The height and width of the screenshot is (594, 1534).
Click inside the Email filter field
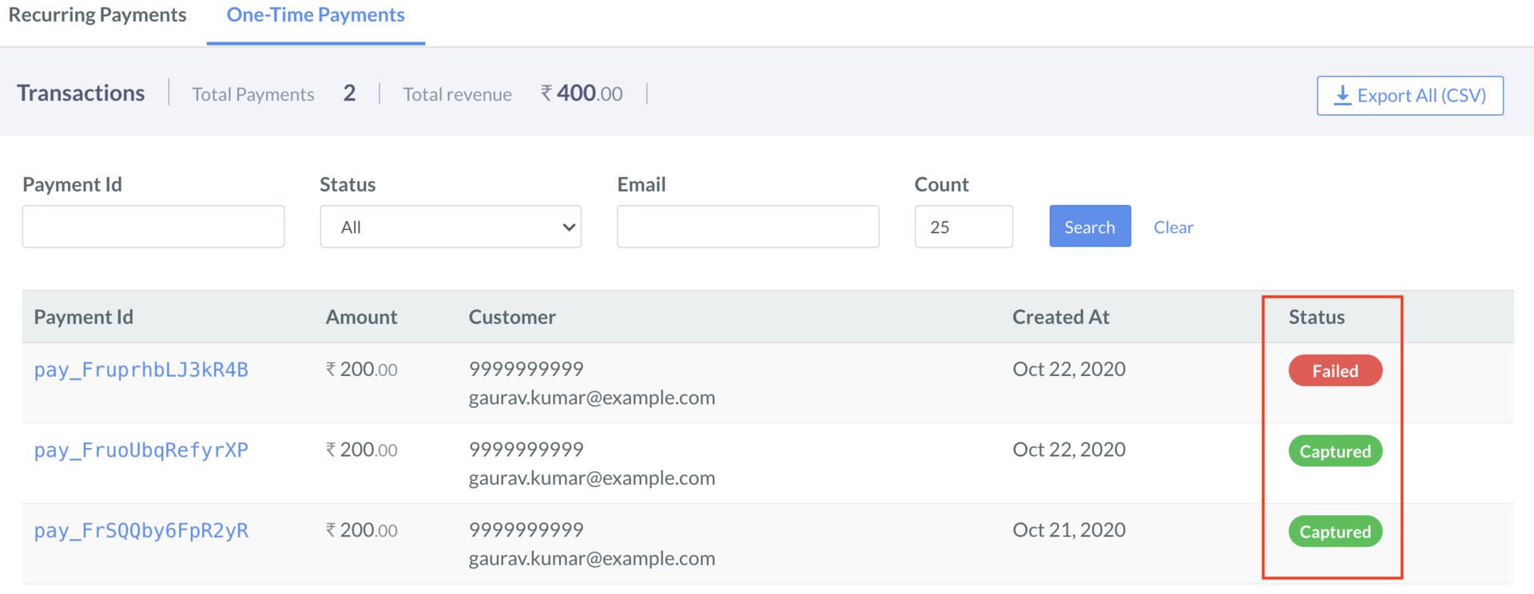(x=748, y=227)
